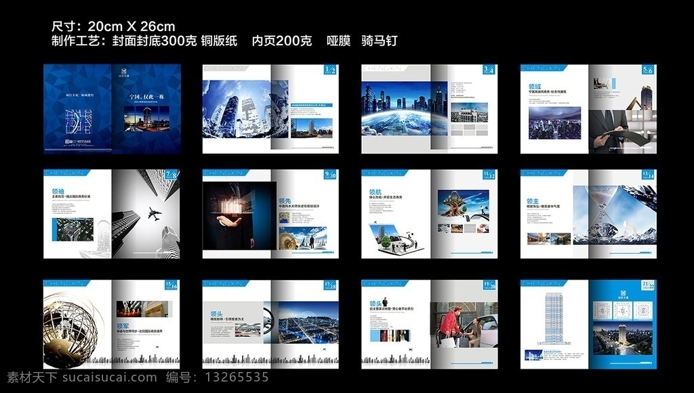Select the pages 19/20 spread thumbnail
The height and width of the screenshot is (393, 694).
(x=429, y=324)
